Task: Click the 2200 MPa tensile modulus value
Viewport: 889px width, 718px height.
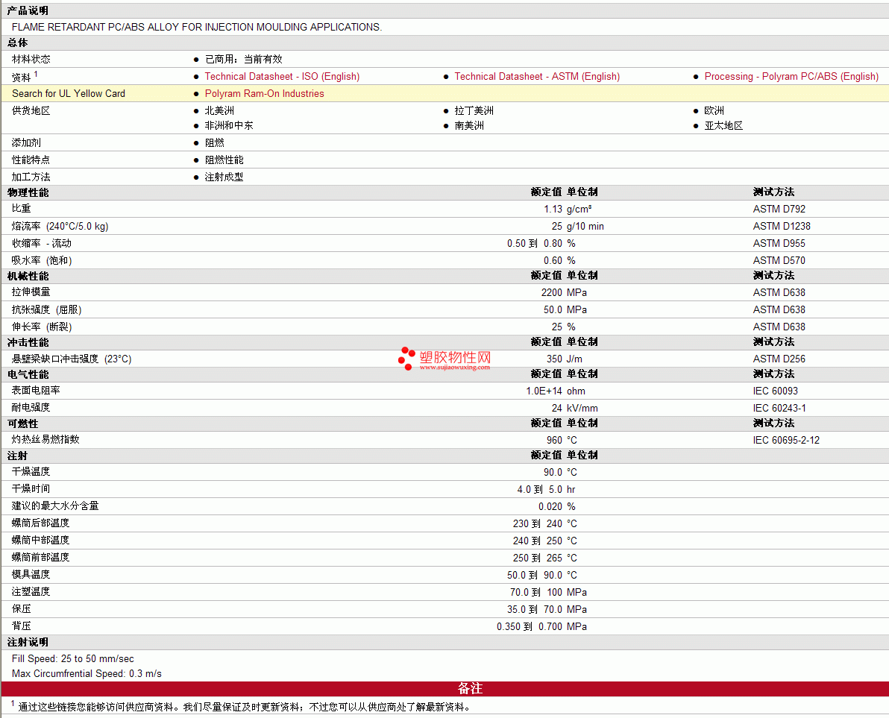Action: pyautogui.click(x=564, y=292)
